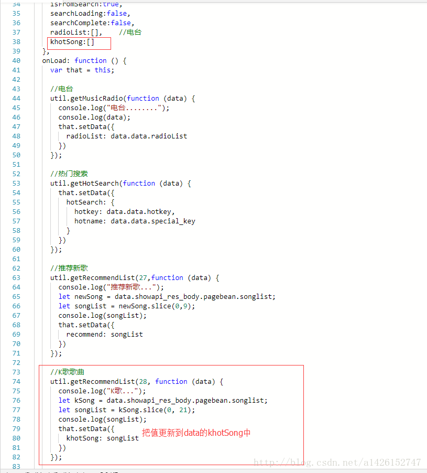Click 'recommend: songList' on line 69
Image resolution: width=427 pixels, height=473 pixels.
(105, 335)
